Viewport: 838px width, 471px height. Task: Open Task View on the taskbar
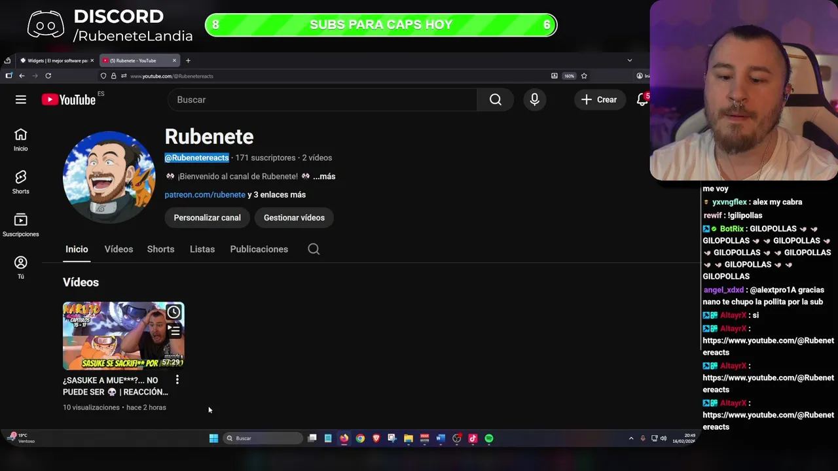pyautogui.click(x=312, y=438)
